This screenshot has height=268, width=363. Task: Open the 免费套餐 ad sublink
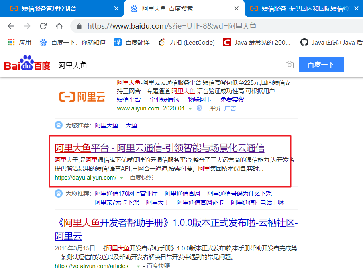(x=232, y=100)
